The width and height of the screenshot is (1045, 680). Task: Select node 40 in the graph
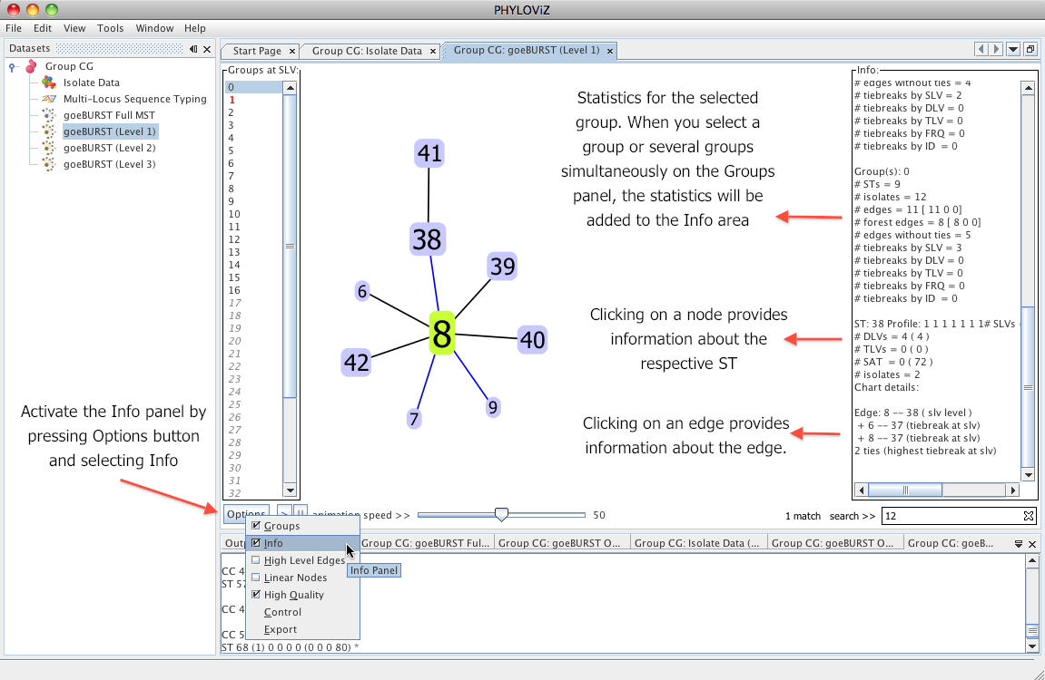pos(533,340)
